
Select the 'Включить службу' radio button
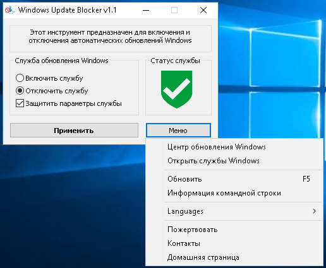[20, 78]
